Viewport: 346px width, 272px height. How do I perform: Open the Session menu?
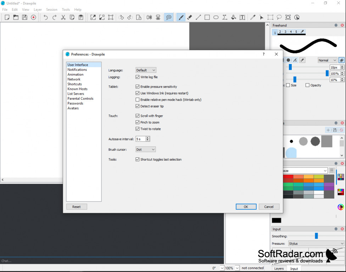coord(52,10)
